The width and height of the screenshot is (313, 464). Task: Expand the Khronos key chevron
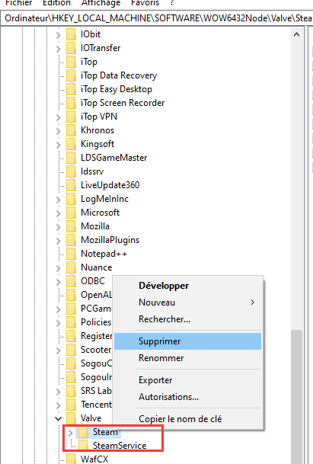(x=59, y=131)
